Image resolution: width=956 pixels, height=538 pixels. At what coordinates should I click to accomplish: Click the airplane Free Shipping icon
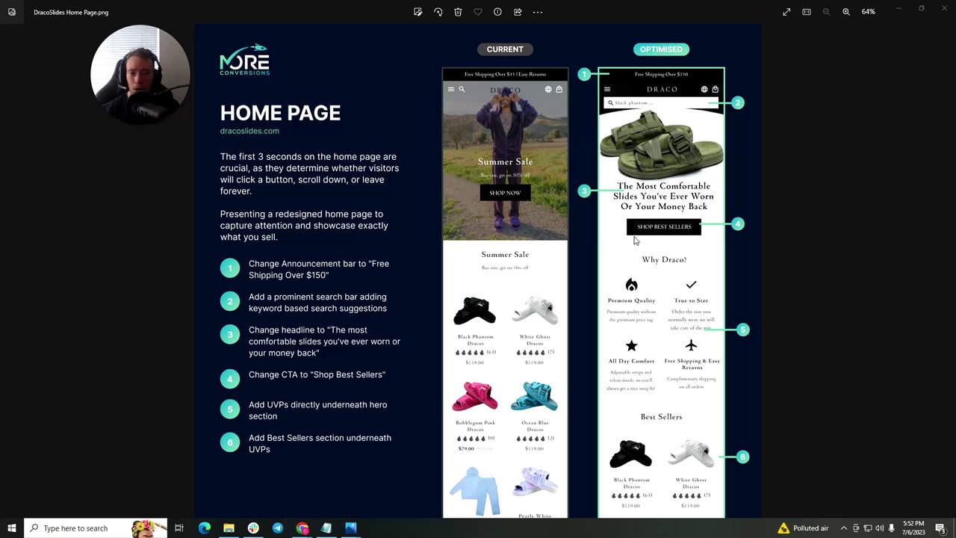pos(691,345)
